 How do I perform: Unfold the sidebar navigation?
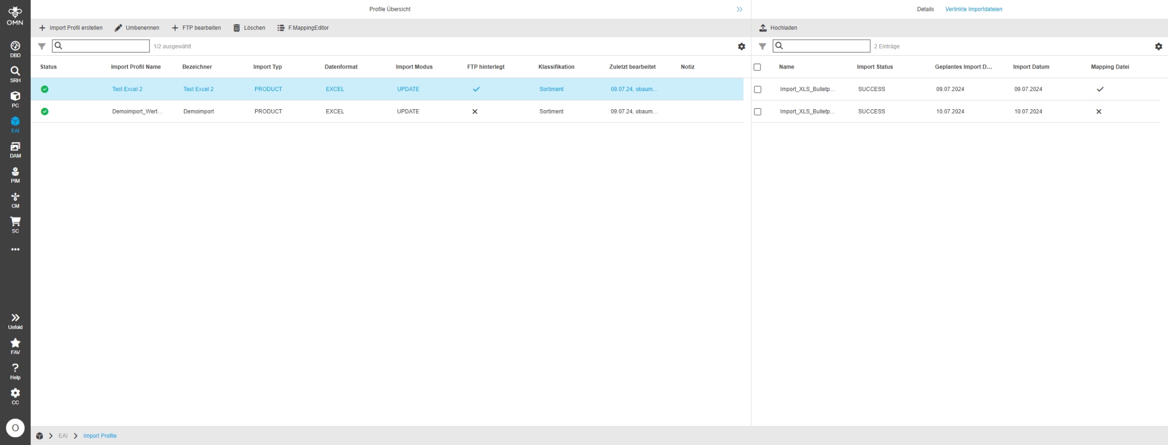(x=15, y=321)
